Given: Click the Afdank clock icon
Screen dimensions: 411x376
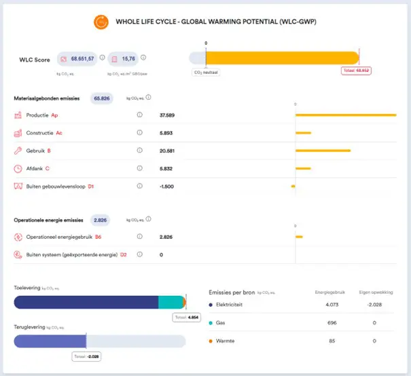Looking at the screenshot, I should 18,168.
